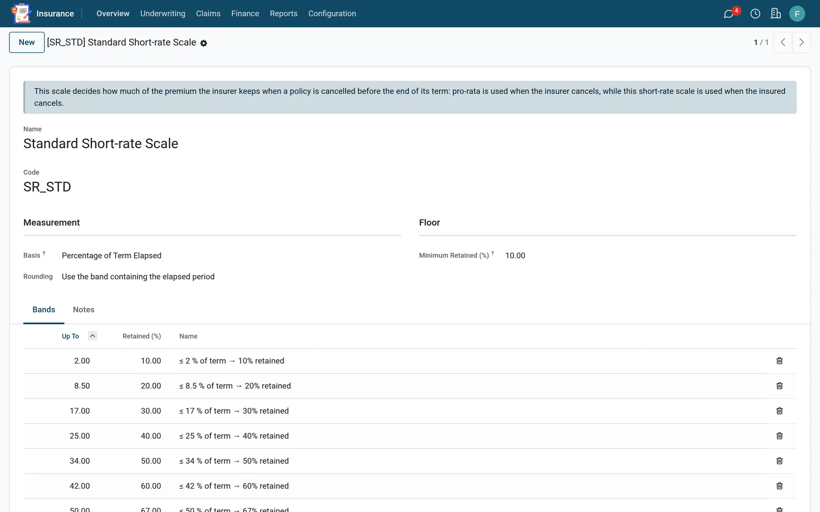Open the Overview menu
820x512 pixels.
coord(113,14)
